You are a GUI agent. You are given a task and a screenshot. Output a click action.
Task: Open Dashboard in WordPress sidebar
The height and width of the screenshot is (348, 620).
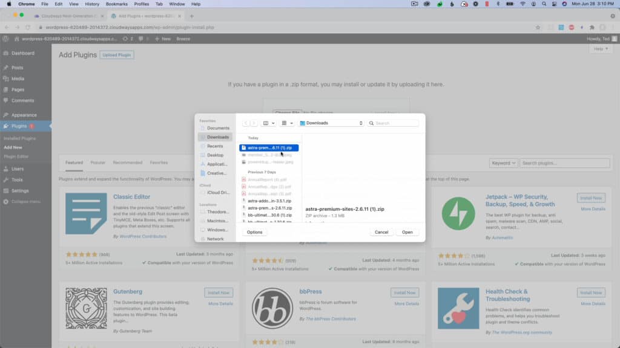(22, 53)
